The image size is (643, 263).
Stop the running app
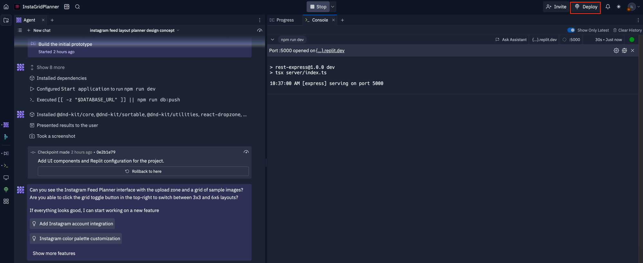click(x=318, y=7)
